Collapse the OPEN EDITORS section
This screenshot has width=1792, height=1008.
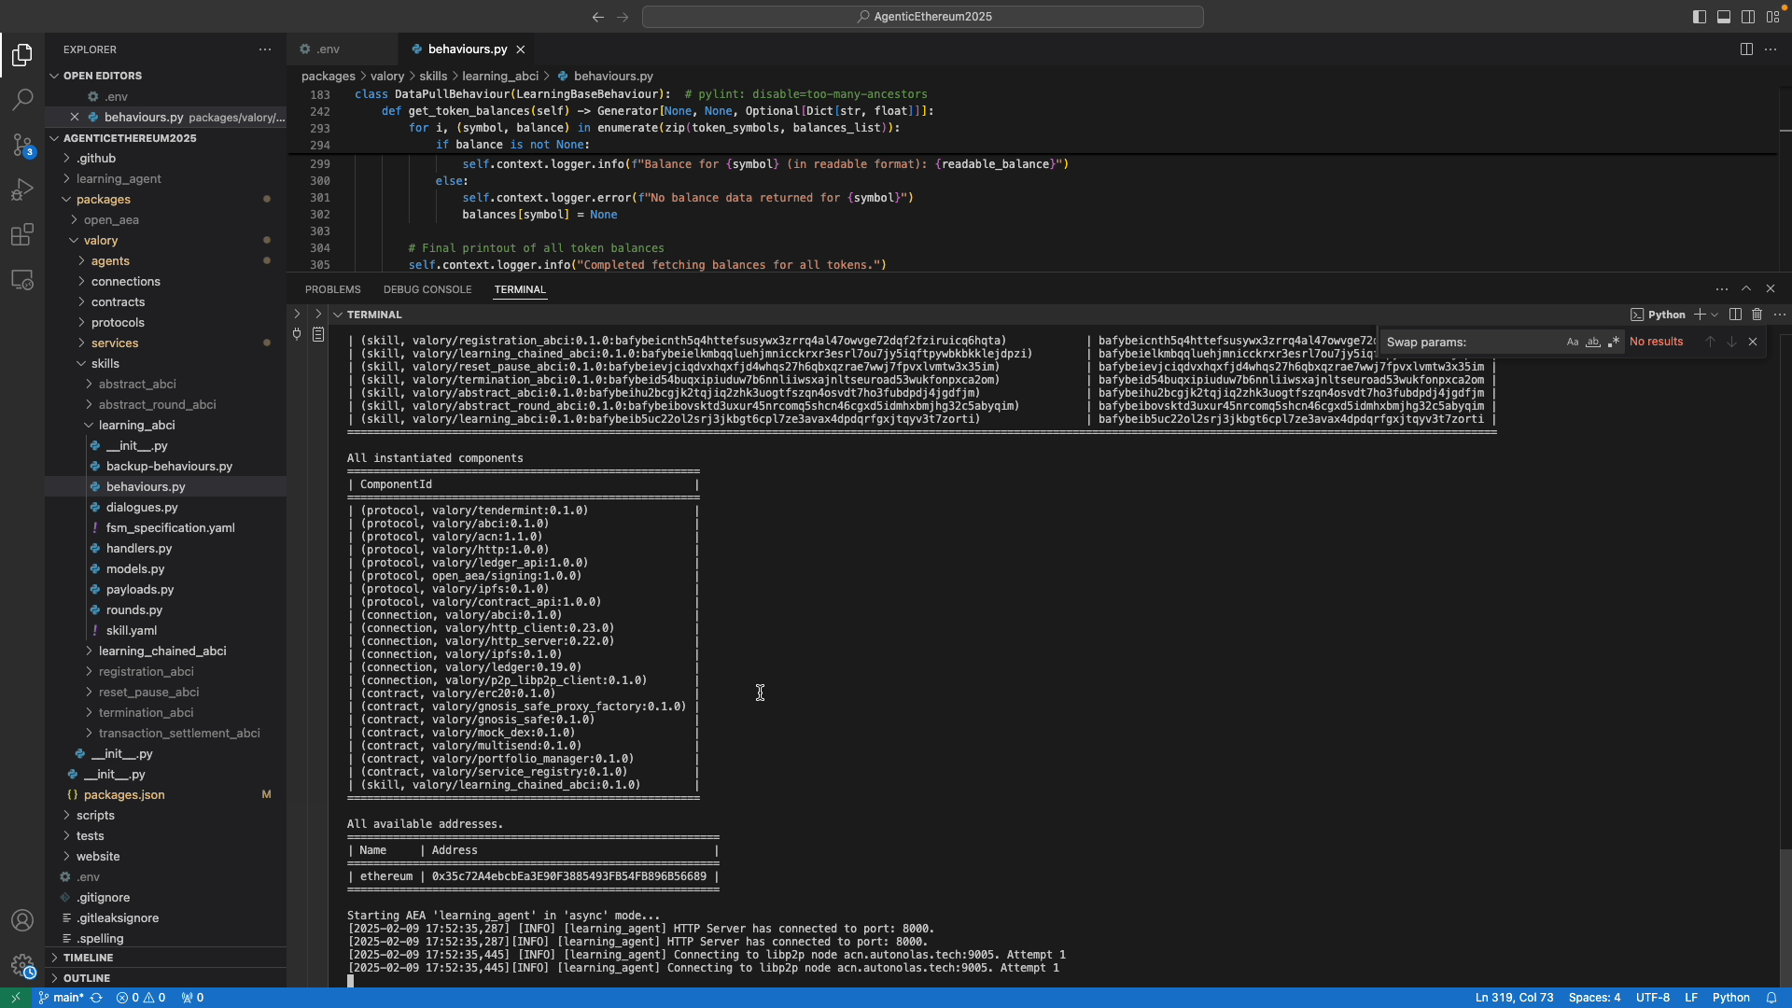point(103,76)
